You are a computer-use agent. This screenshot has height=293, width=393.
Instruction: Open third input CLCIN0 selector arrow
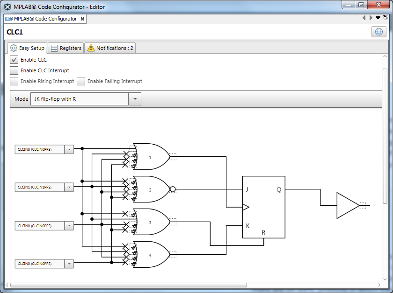(69, 226)
